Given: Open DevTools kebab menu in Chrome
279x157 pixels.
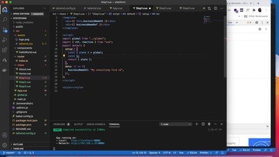Looking at the screenshot, I should (x=262, y=23).
